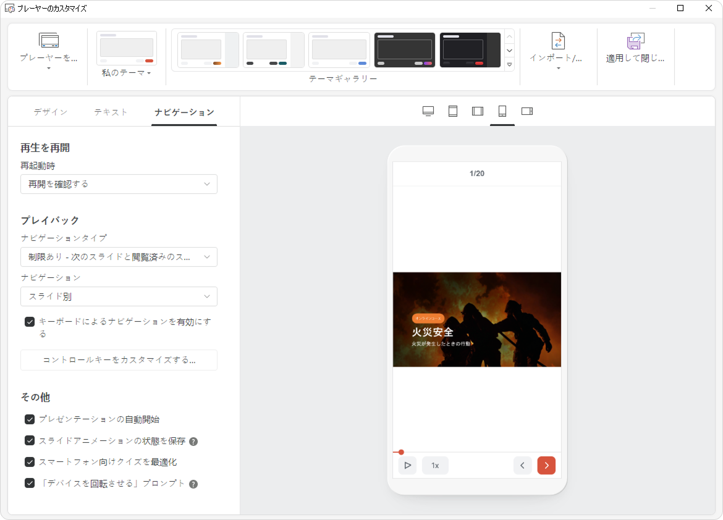Select the light theme with teal accent

point(273,50)
